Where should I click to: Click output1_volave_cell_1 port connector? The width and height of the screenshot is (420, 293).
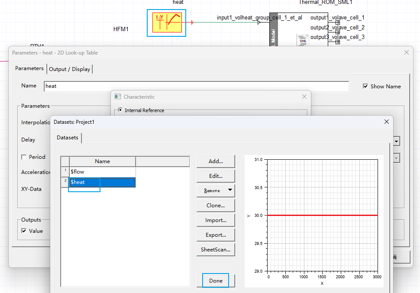click(337, 23)
